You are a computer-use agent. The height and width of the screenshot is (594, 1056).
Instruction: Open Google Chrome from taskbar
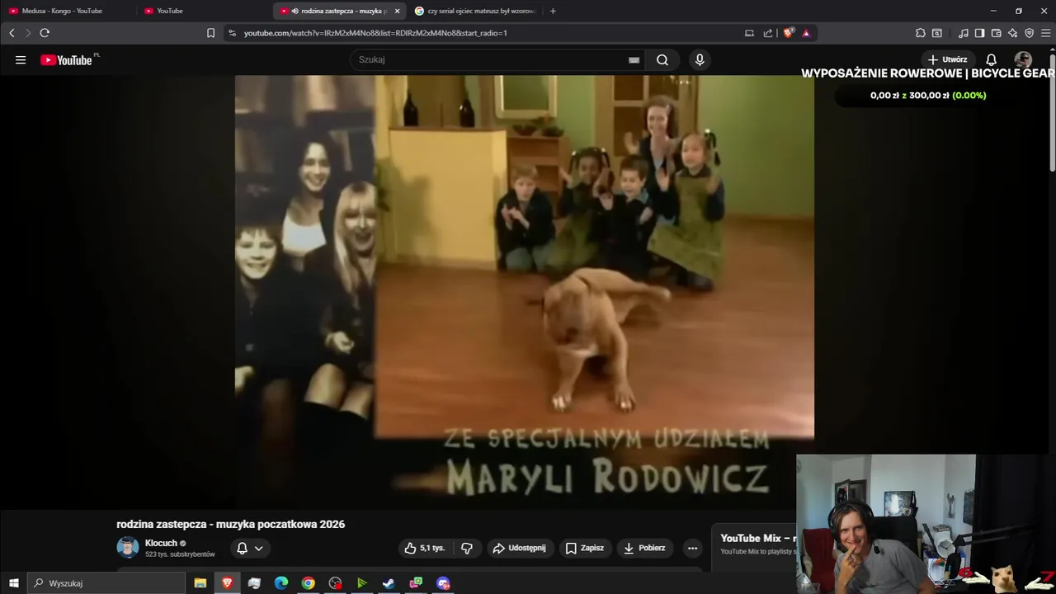[308, 583]
